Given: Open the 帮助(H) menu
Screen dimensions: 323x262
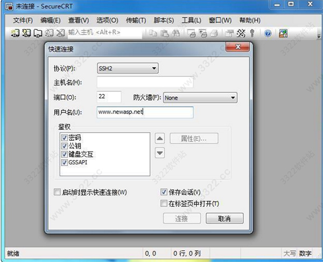Looking at the screenshot, I should coord(250,20).
